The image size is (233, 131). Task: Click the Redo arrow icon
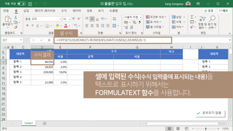point(45,4)
